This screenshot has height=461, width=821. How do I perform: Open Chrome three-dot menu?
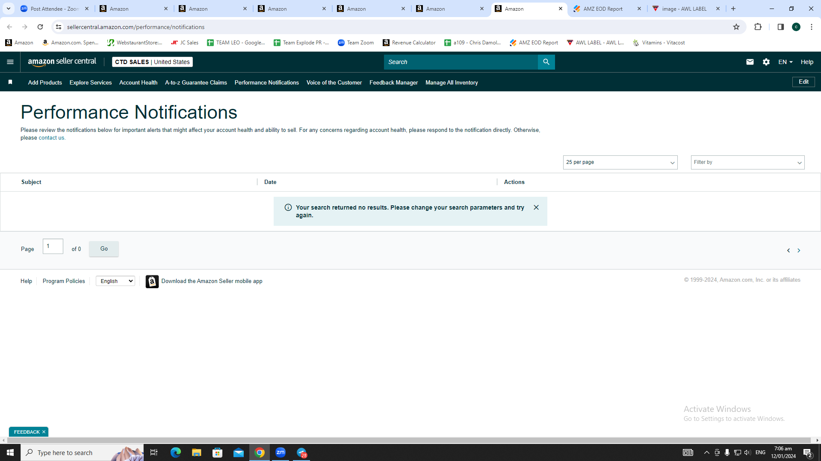click(x=812, y=27)
